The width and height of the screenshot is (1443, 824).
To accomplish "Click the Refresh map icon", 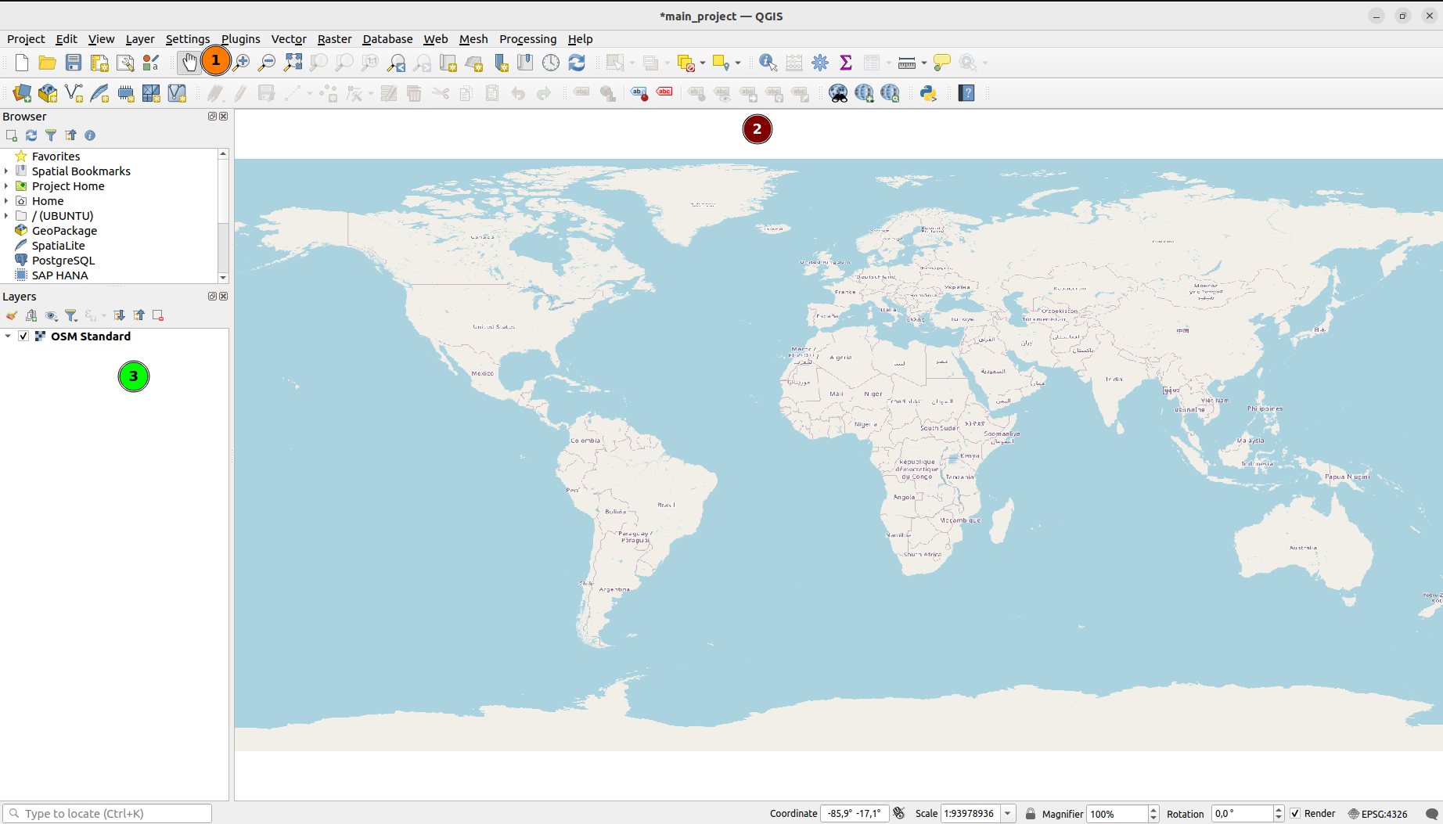I will tap(577, 63).
